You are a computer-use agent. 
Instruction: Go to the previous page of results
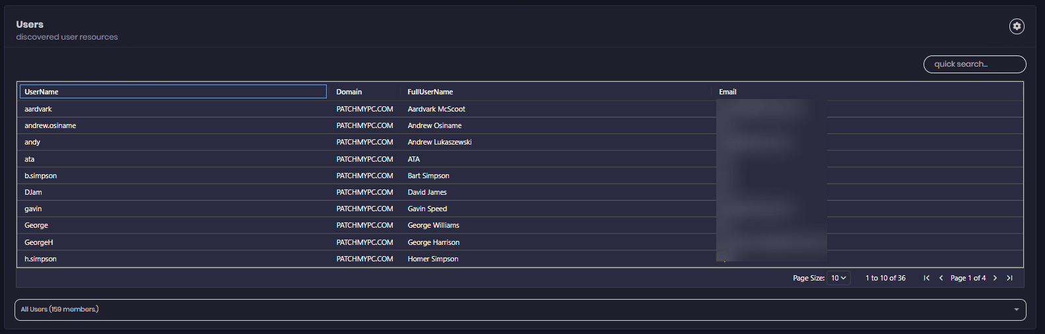click(x=941, y=278)
